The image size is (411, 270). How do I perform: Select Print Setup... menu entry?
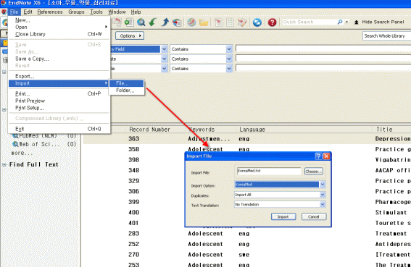click(x=59, y=108)
